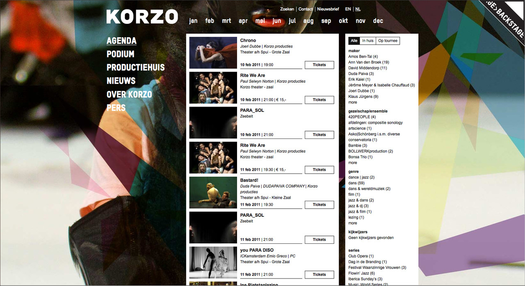The height and width of the screenshot is (286, 525).
Task: Filter by series Club Opera
Action: [361, 256]
